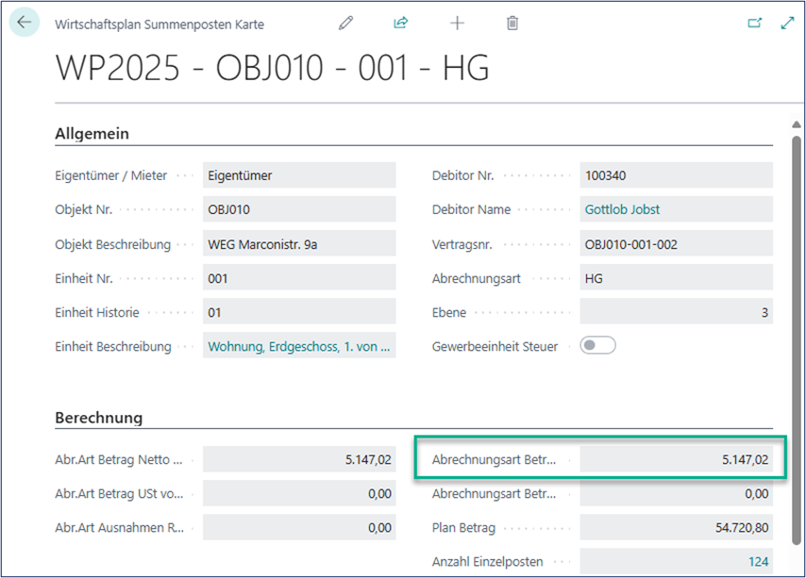The height and width of the screenshot is (578, 806).
Task: Click the Plan Betrag field 54.720,80
Action: pyautogui.click(x=676, y=527)
